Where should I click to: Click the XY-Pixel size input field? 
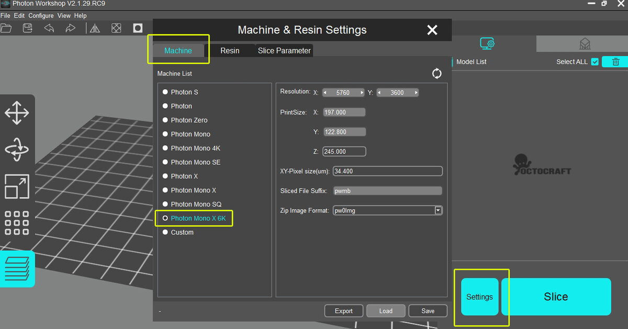tap(388, 171)
